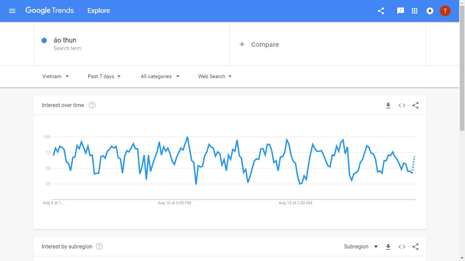Go to Google Trends home logo

click(49, 11)
